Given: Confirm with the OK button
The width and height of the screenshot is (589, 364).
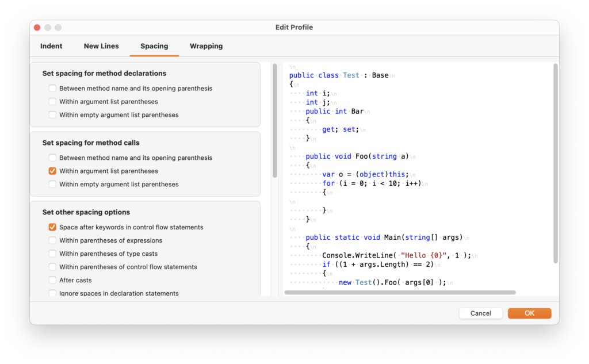Looking at the screenshot, I should (x=529, y=313).
